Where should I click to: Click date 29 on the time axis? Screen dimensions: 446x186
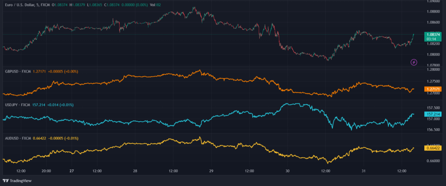point(211,171)
